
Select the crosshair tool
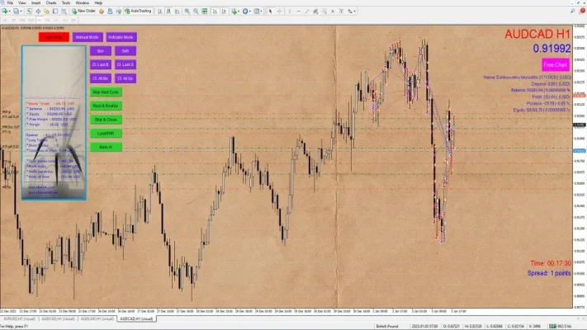pos(279,12)
